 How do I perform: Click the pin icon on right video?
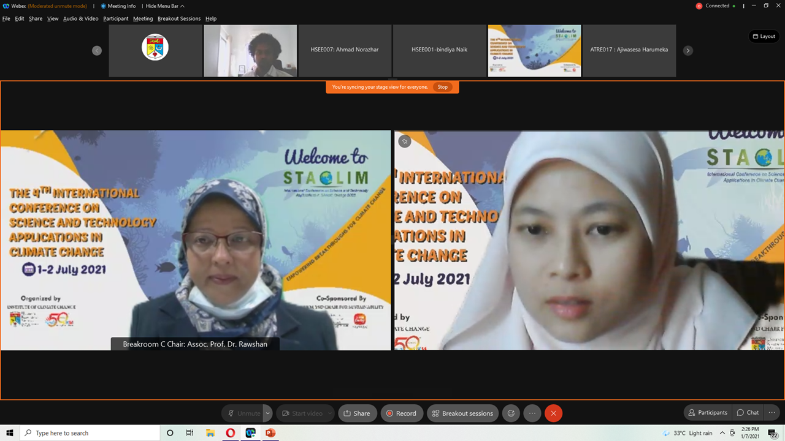pos(405,141)
